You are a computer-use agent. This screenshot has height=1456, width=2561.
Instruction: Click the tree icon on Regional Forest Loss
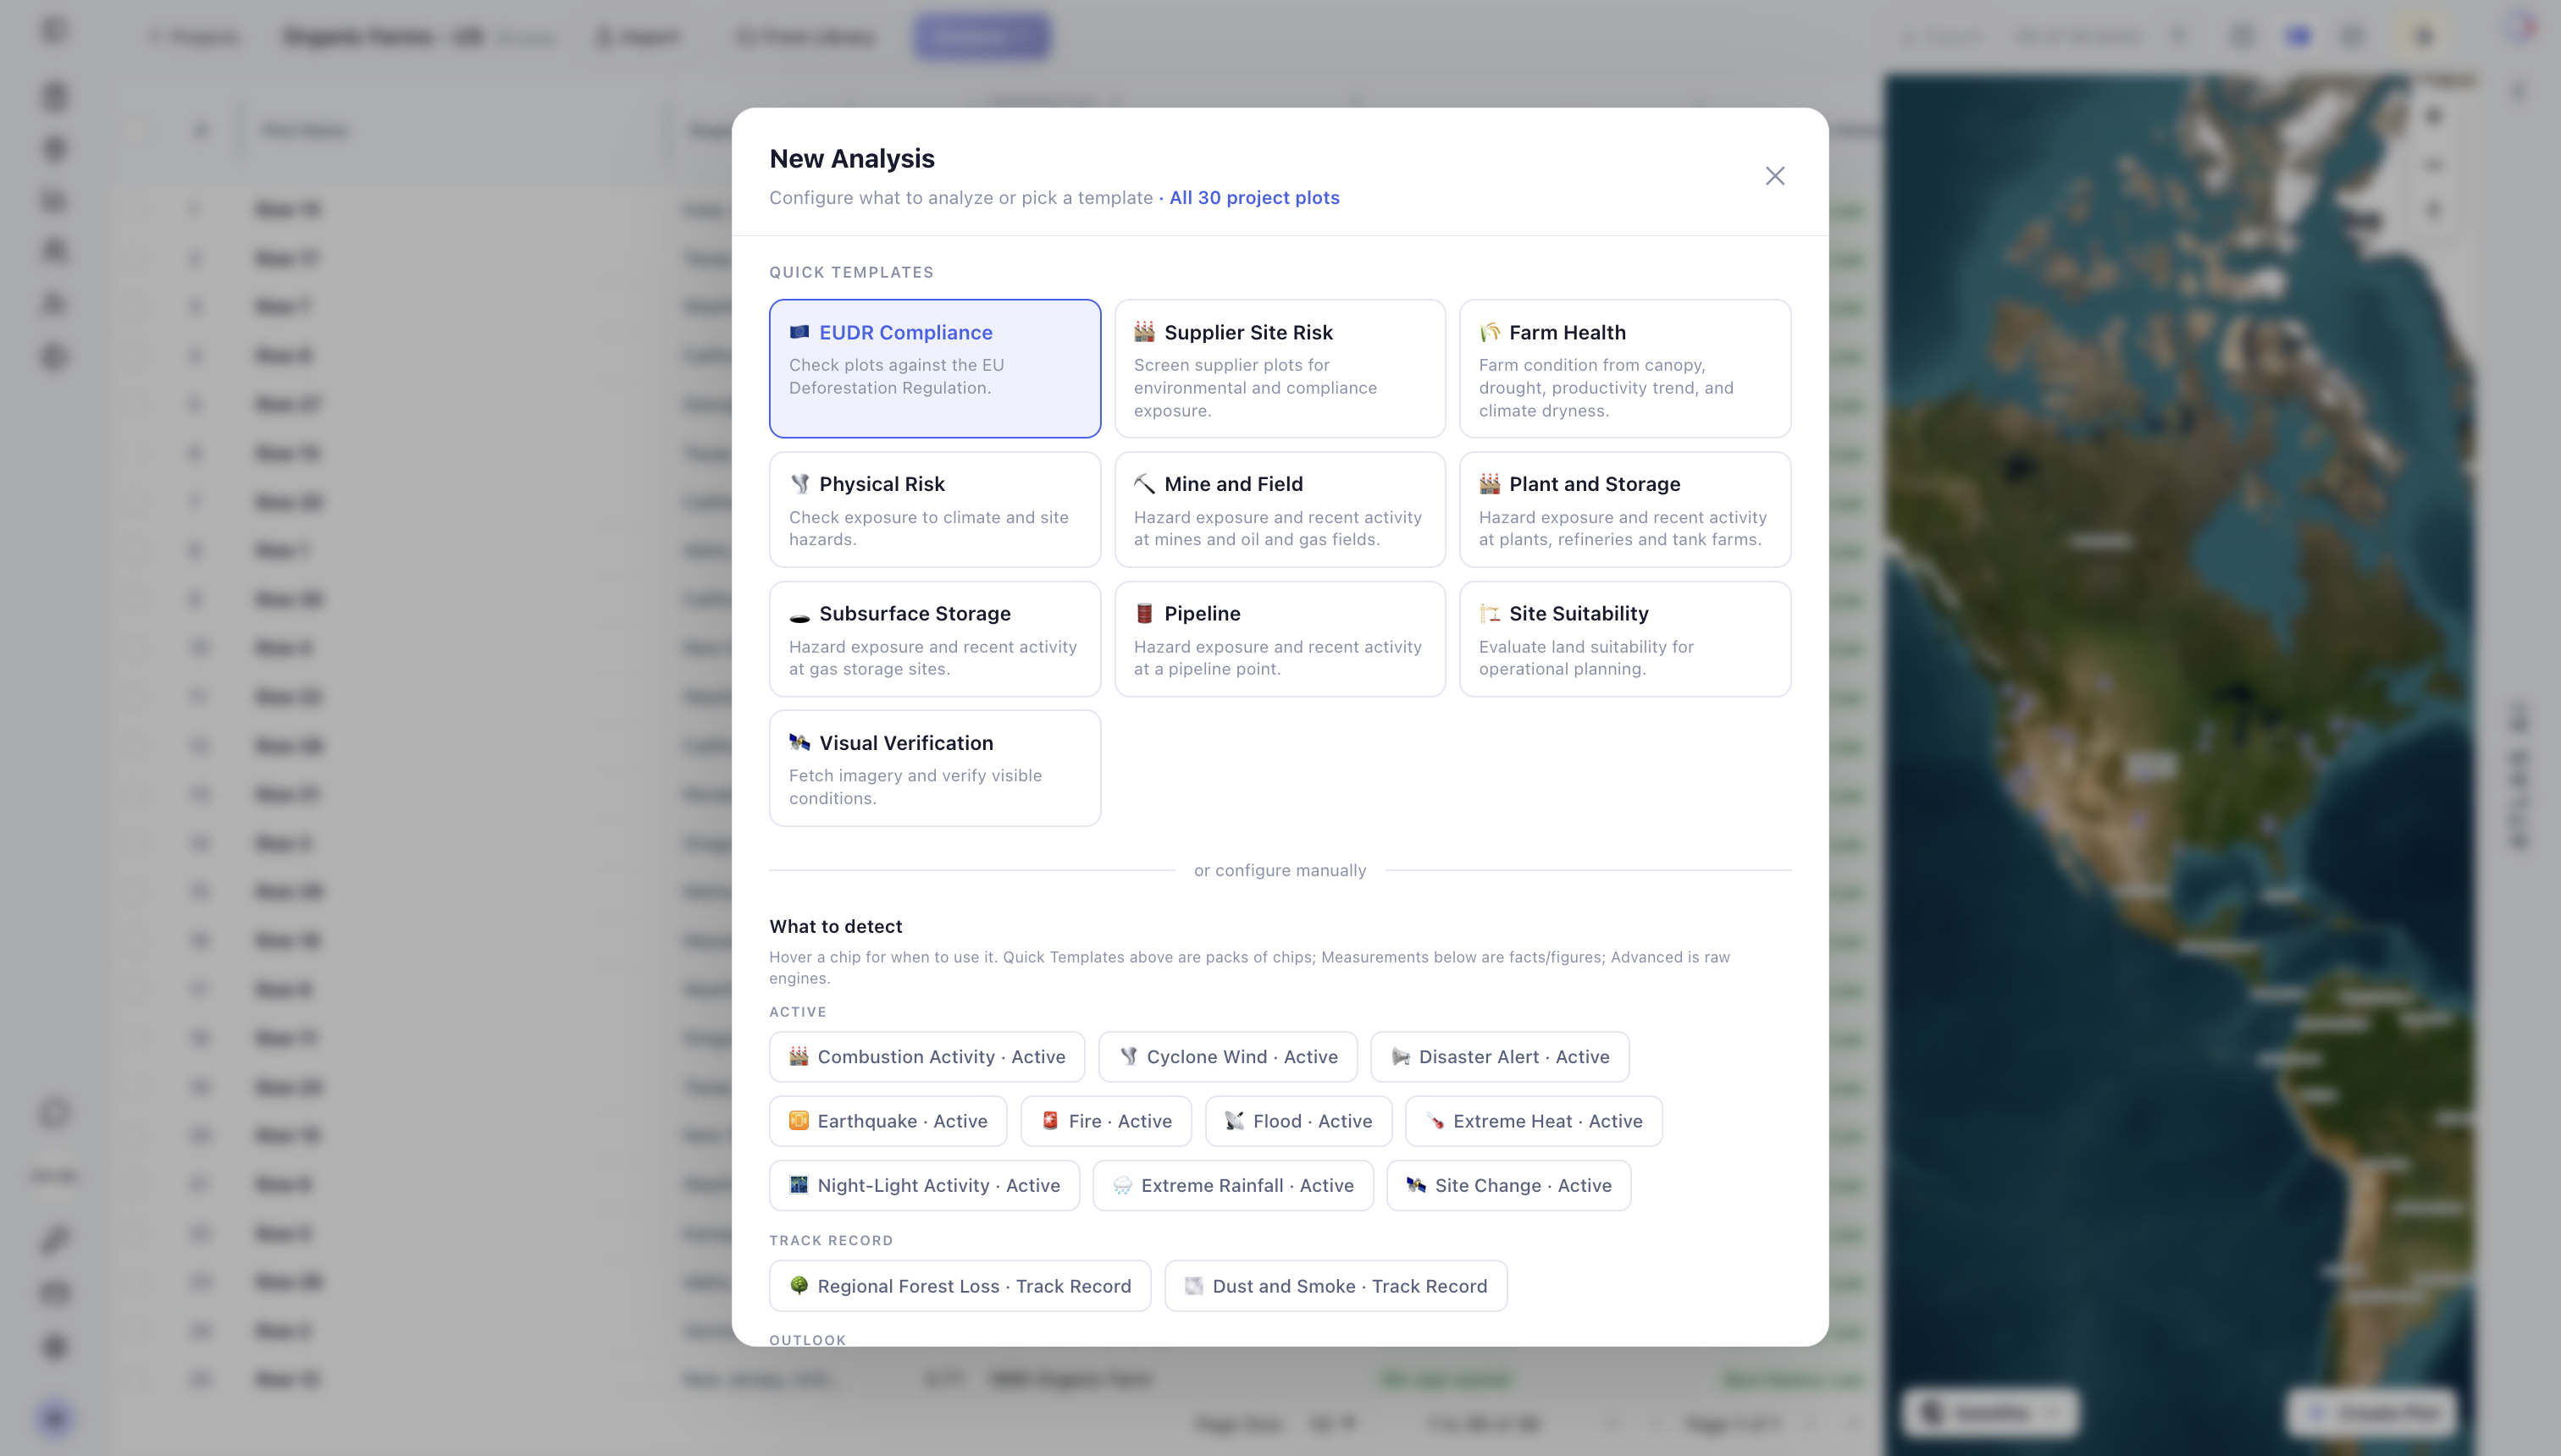799,1285
